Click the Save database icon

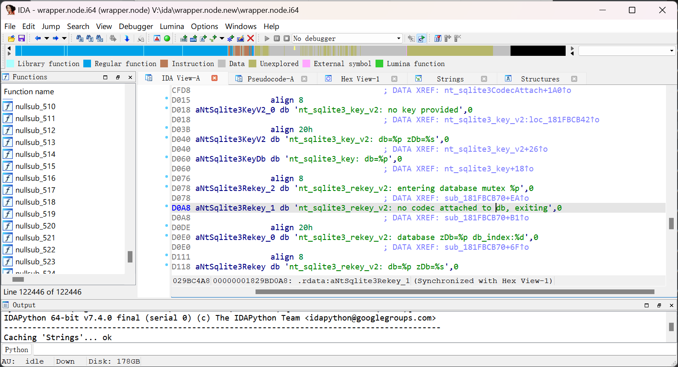[x=21, y=38]
